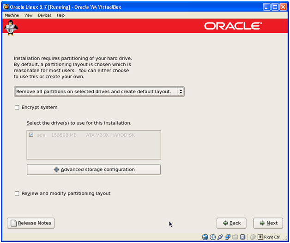Click the window resize grip corner
This screenshot has height=243, width=290.
tap(285, 238)
